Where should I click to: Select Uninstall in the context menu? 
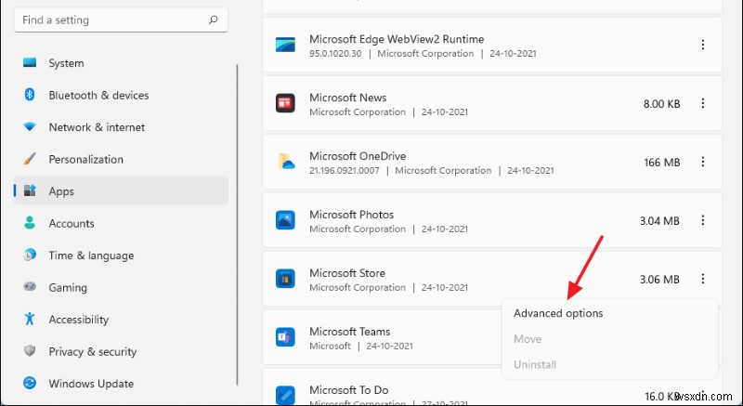pyautogui.click(x=535, y=365)
